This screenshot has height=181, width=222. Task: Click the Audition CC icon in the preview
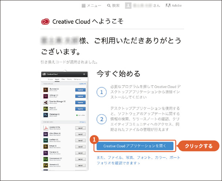point(46,140)
